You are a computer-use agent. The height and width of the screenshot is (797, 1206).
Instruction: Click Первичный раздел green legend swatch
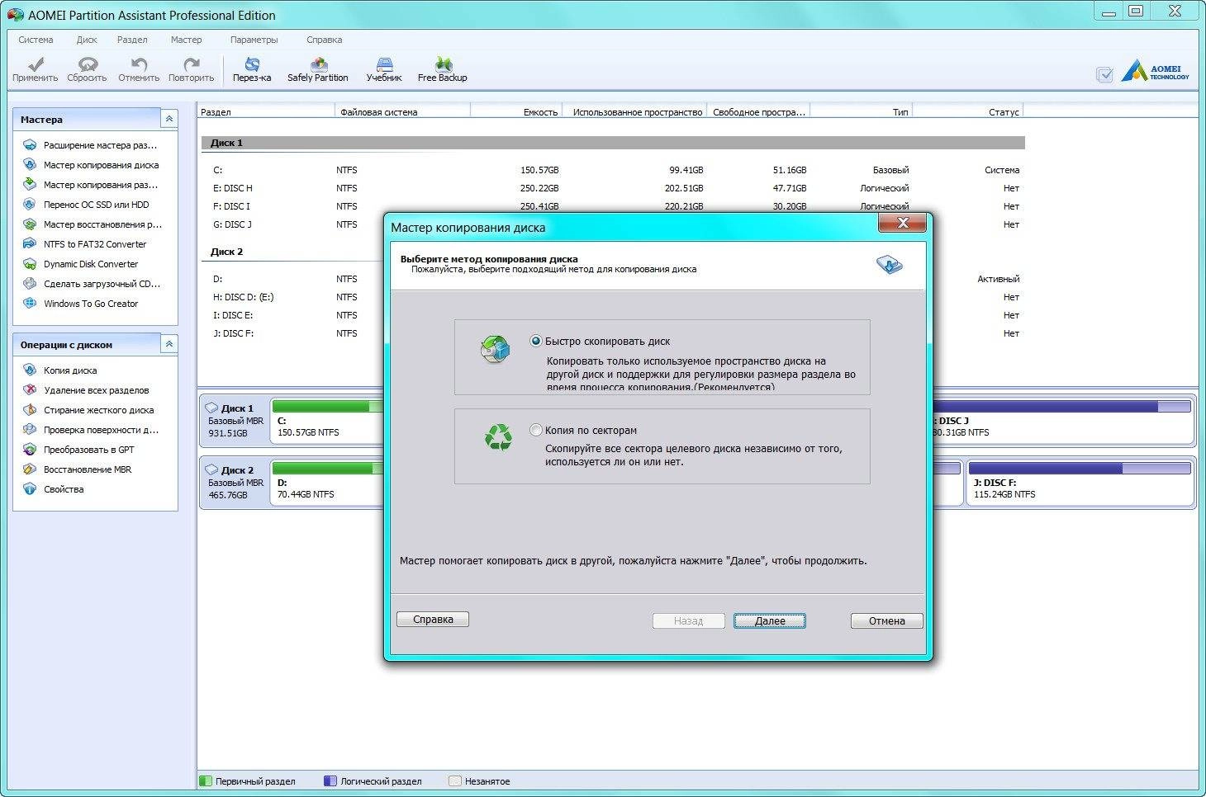tap(206, 780)
